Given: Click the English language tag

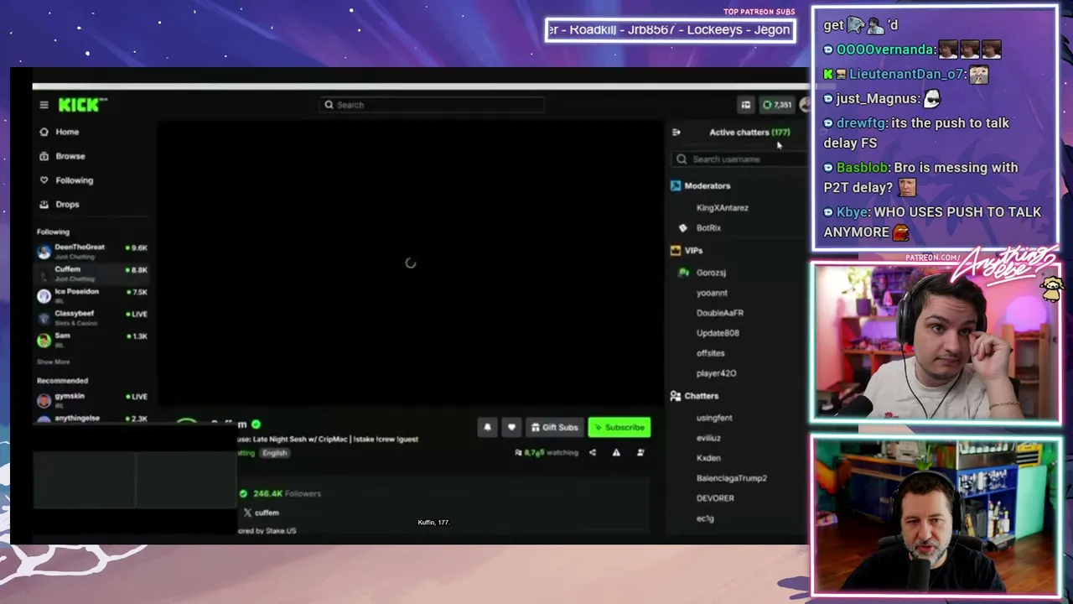Looking at the screenshot, I should 274,453.
